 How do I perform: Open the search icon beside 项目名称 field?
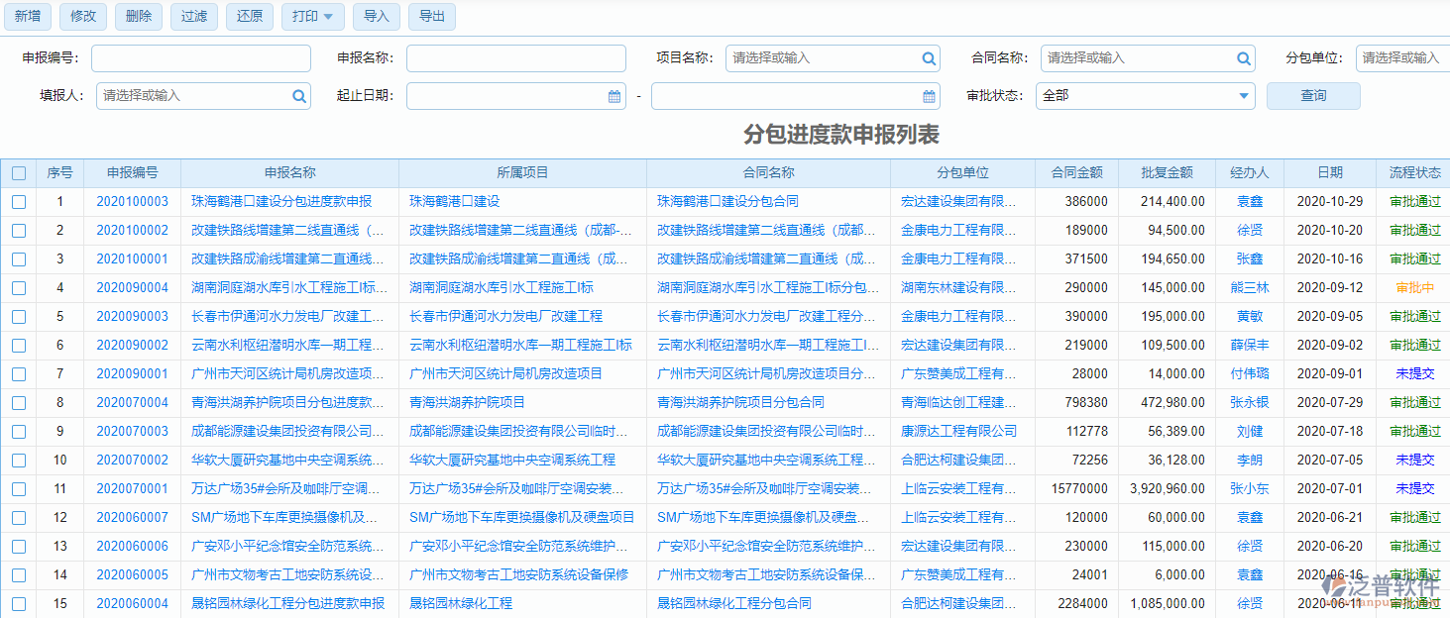point(929,58)
